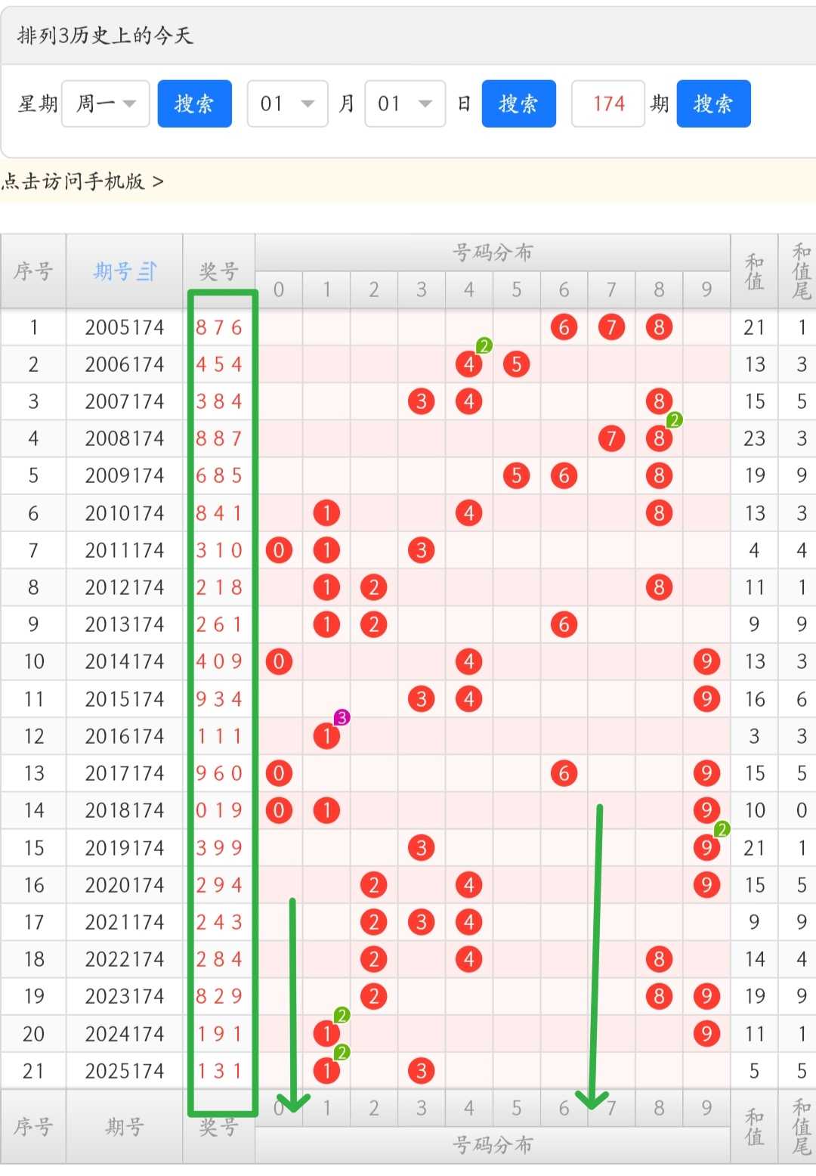
Task: Click bottom footer digit 3 in 号码分布
Action: click(x=421, y=1108)
